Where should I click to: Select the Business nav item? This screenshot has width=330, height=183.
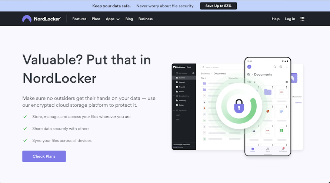coord(146,19)
